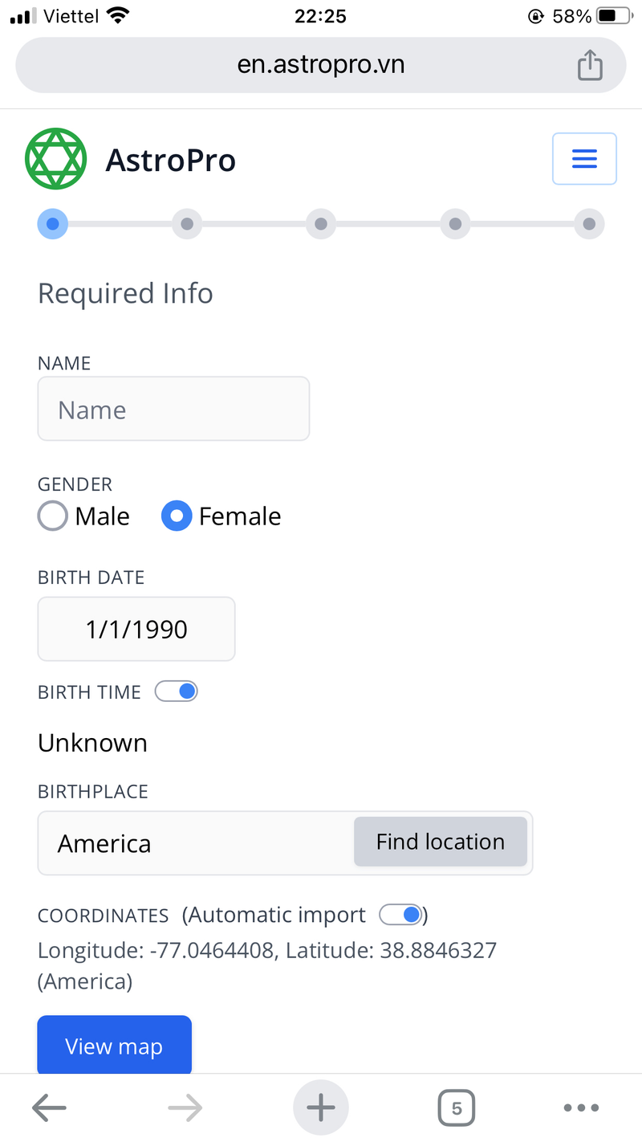Click Find location button
The width and height of the screenshot is (642, 1142).
click(440, 842)
